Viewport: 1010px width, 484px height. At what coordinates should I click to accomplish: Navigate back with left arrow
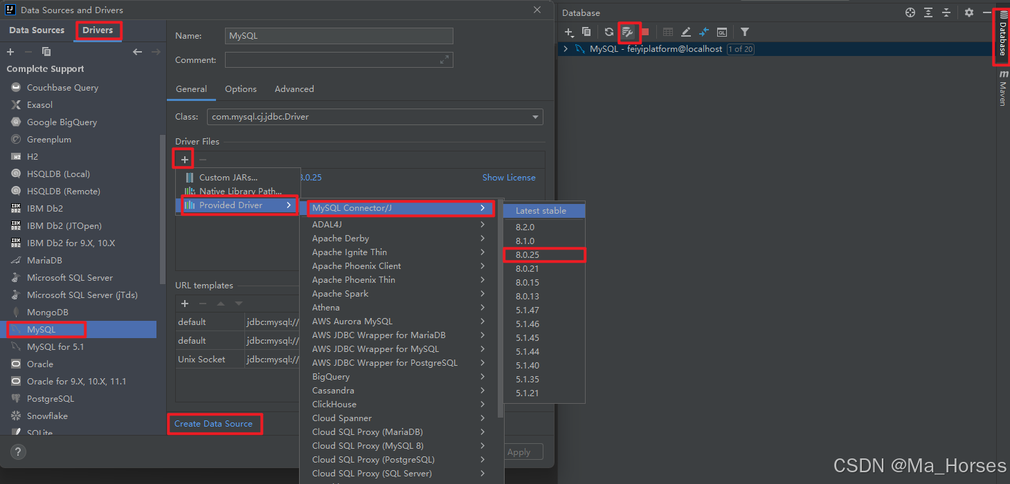(137, 52)
